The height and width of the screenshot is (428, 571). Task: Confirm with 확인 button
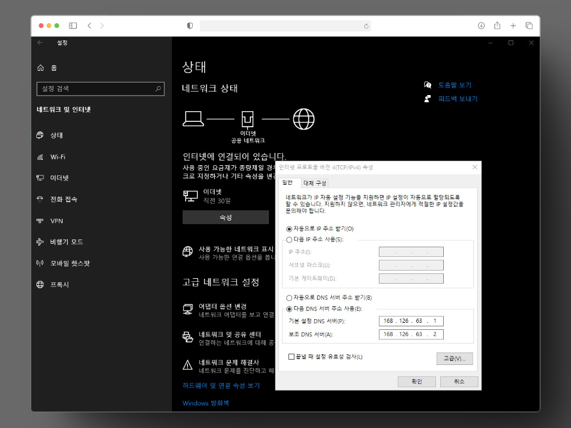coord(416,382)
